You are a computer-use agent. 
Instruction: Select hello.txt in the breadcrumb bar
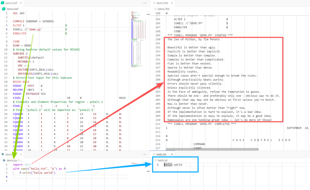[162, 160]
